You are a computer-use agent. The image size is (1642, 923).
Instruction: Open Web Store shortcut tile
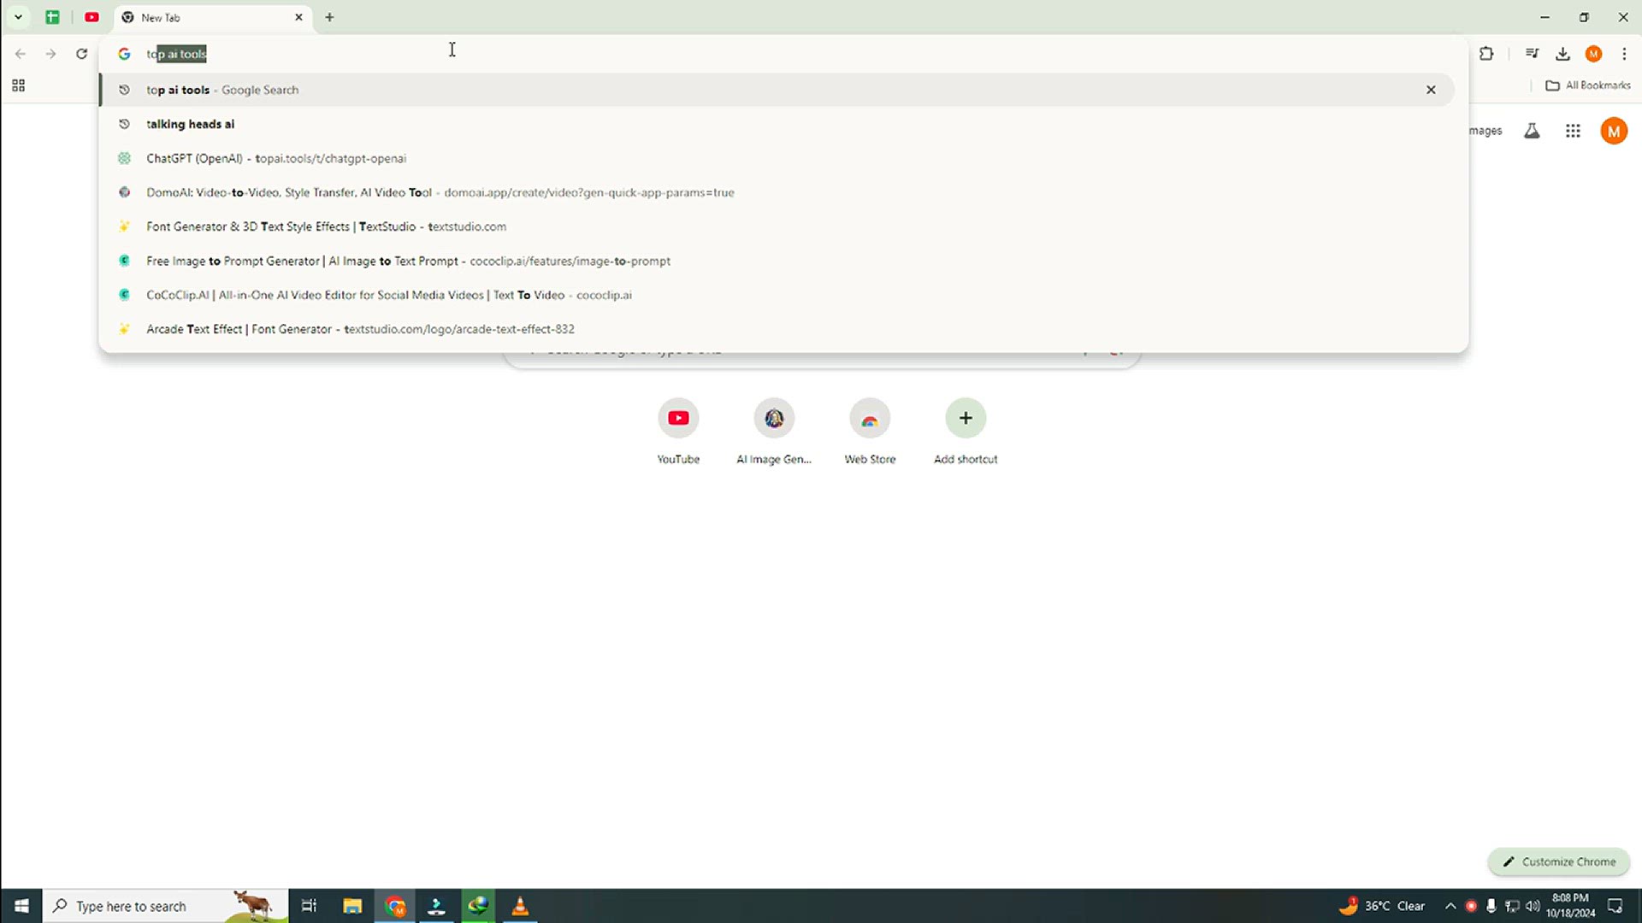(x=870, y=432)
